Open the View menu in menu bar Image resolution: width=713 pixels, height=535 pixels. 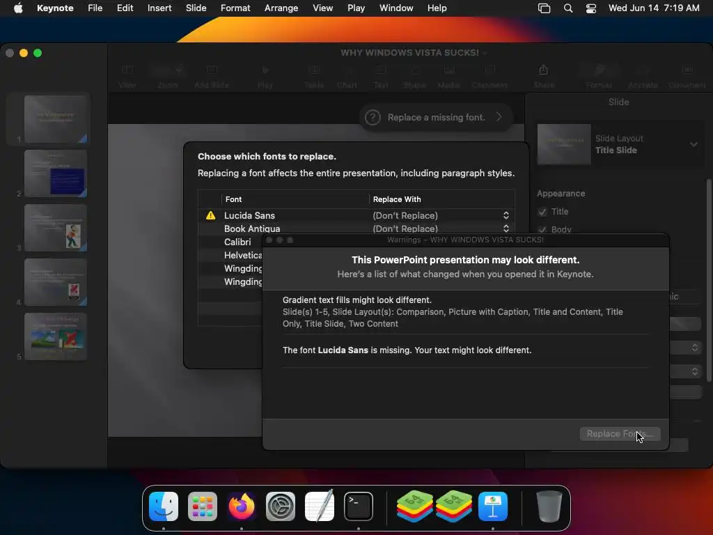(323, 8)
